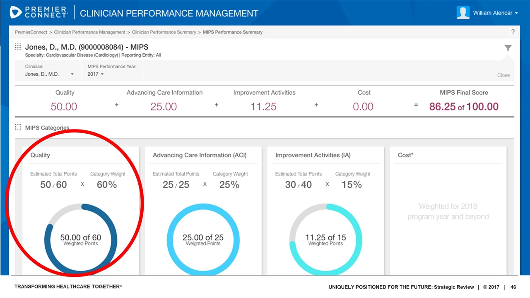Click the Premier Connect logo
Screen dimensions: 530x298
pos(39,12)
